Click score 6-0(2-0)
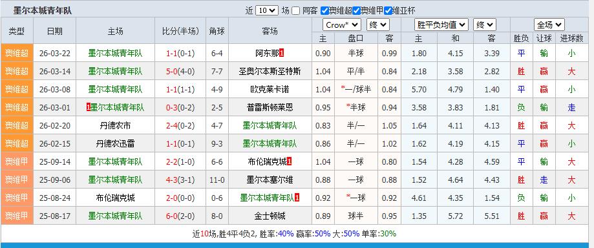The width and height of the screenshot is (594, 248). [x=180, y=216]
